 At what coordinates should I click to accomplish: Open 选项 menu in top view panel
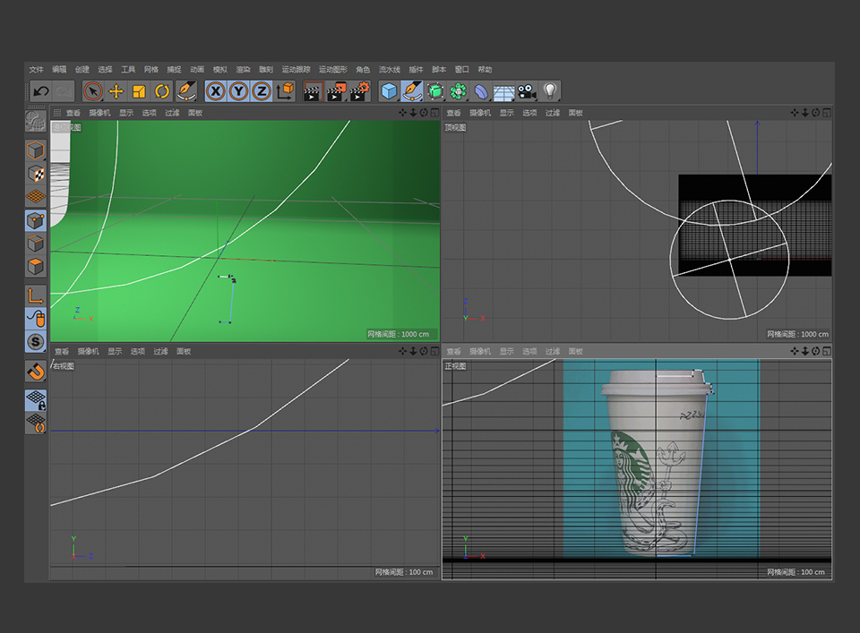coord(529,113)
